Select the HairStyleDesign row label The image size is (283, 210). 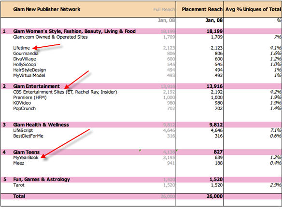[x=29, y=70]
